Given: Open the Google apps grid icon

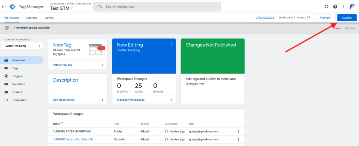Looking at the screenshot, I should [326, 7].
